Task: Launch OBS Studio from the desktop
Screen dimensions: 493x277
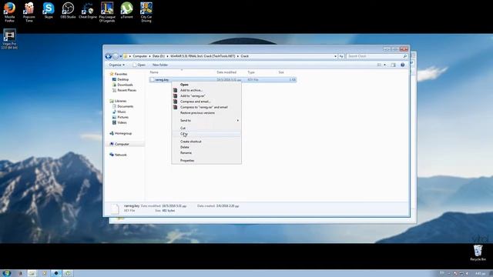Action: pyautogui.click(x=68, y=10)
